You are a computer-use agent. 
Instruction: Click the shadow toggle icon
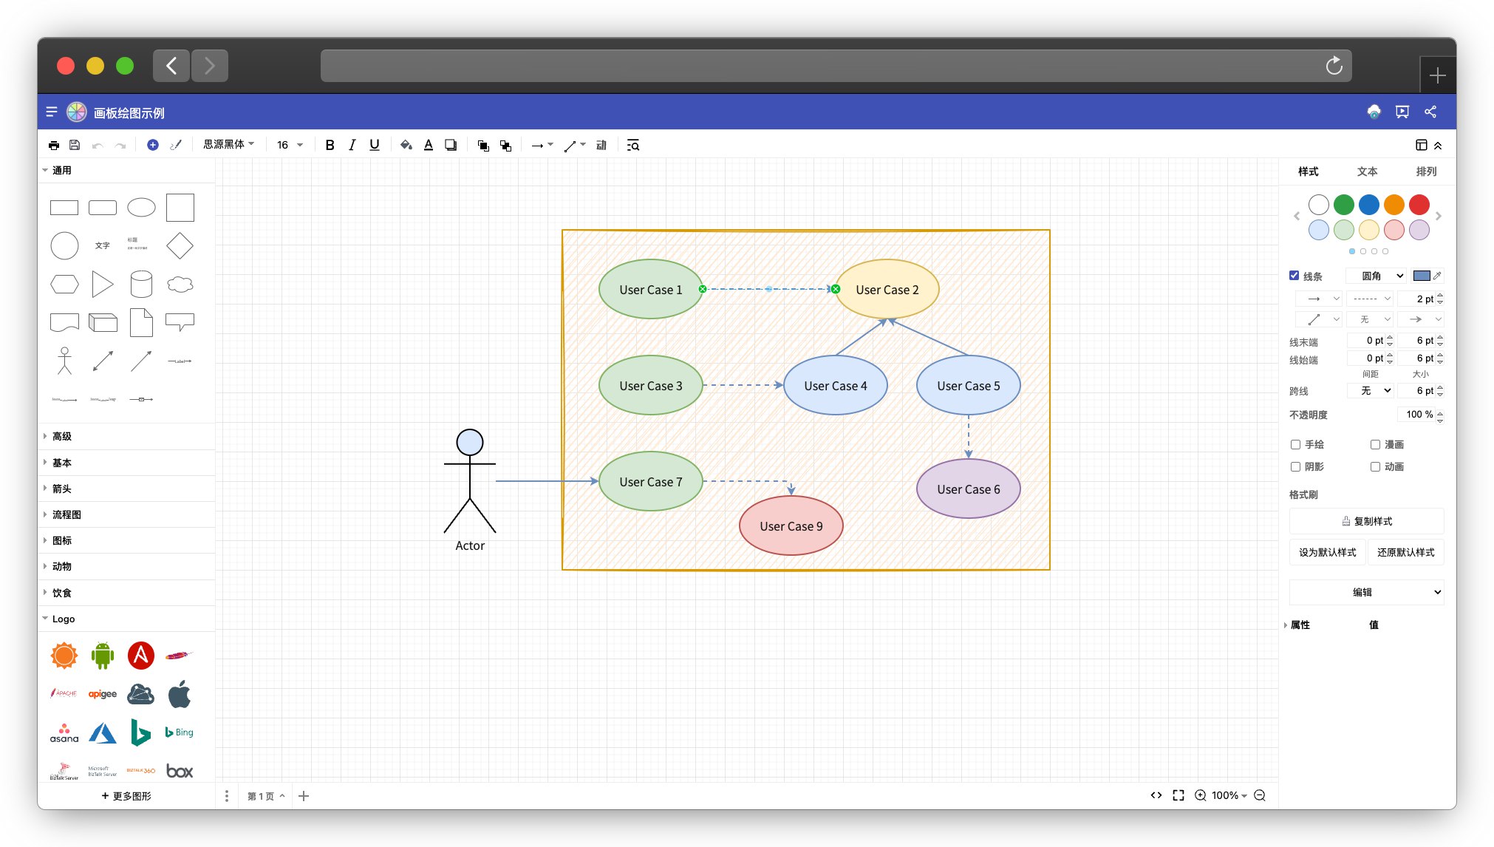(1296, 467)
